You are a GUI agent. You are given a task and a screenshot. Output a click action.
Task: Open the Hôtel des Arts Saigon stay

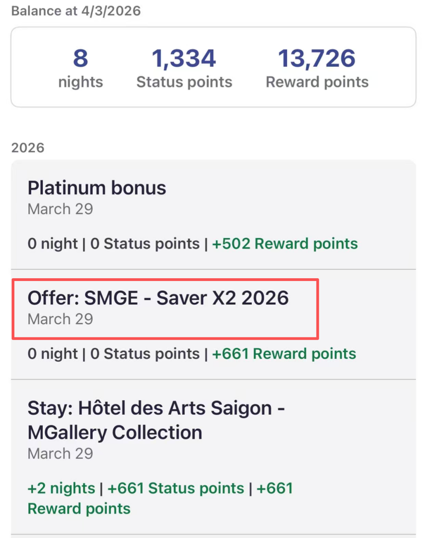pos(156,408)
